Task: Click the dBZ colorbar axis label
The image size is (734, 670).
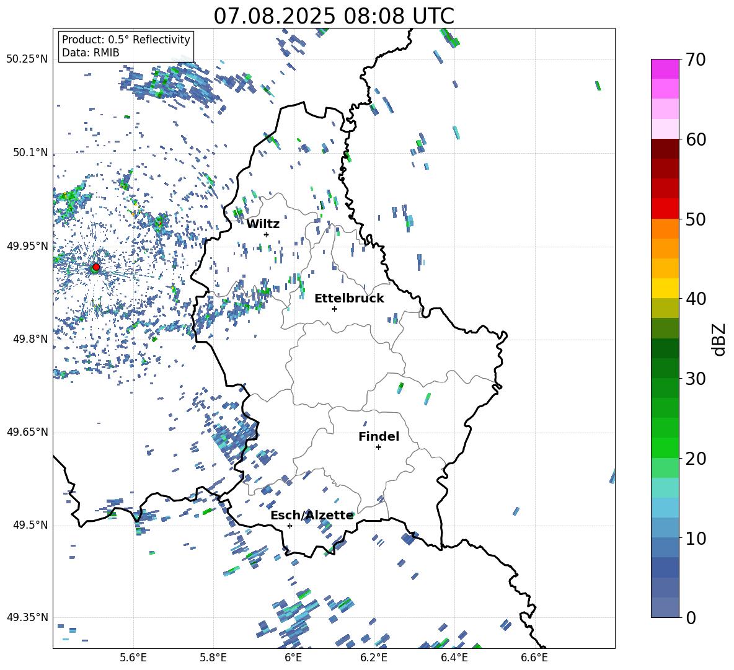Action: (x=719, y=339)
